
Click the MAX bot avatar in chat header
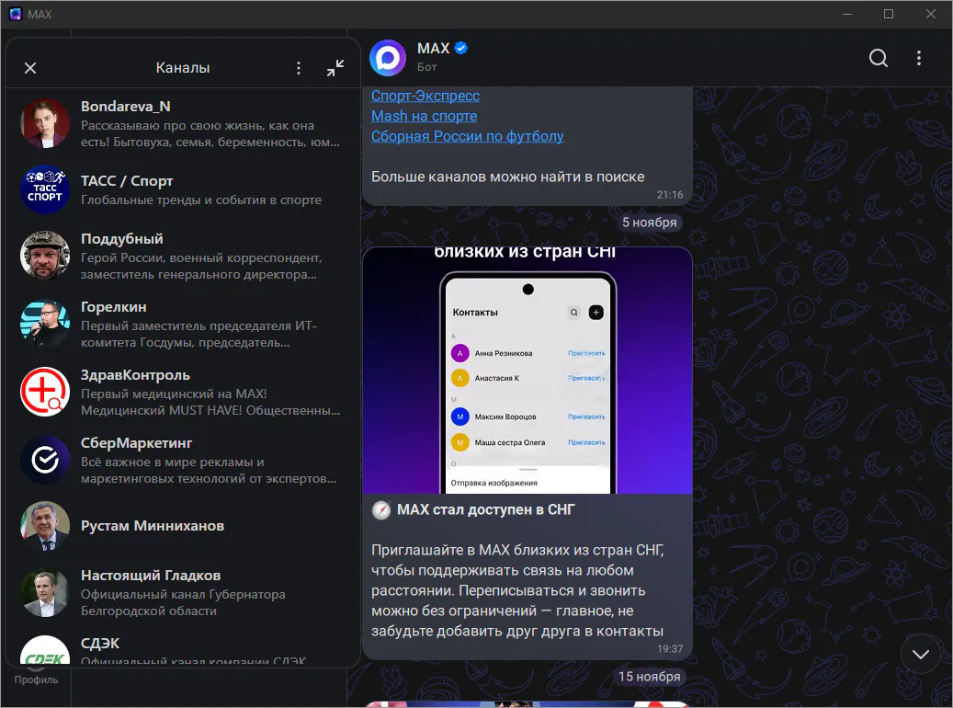pyautogui.click(x=388, y=59)
